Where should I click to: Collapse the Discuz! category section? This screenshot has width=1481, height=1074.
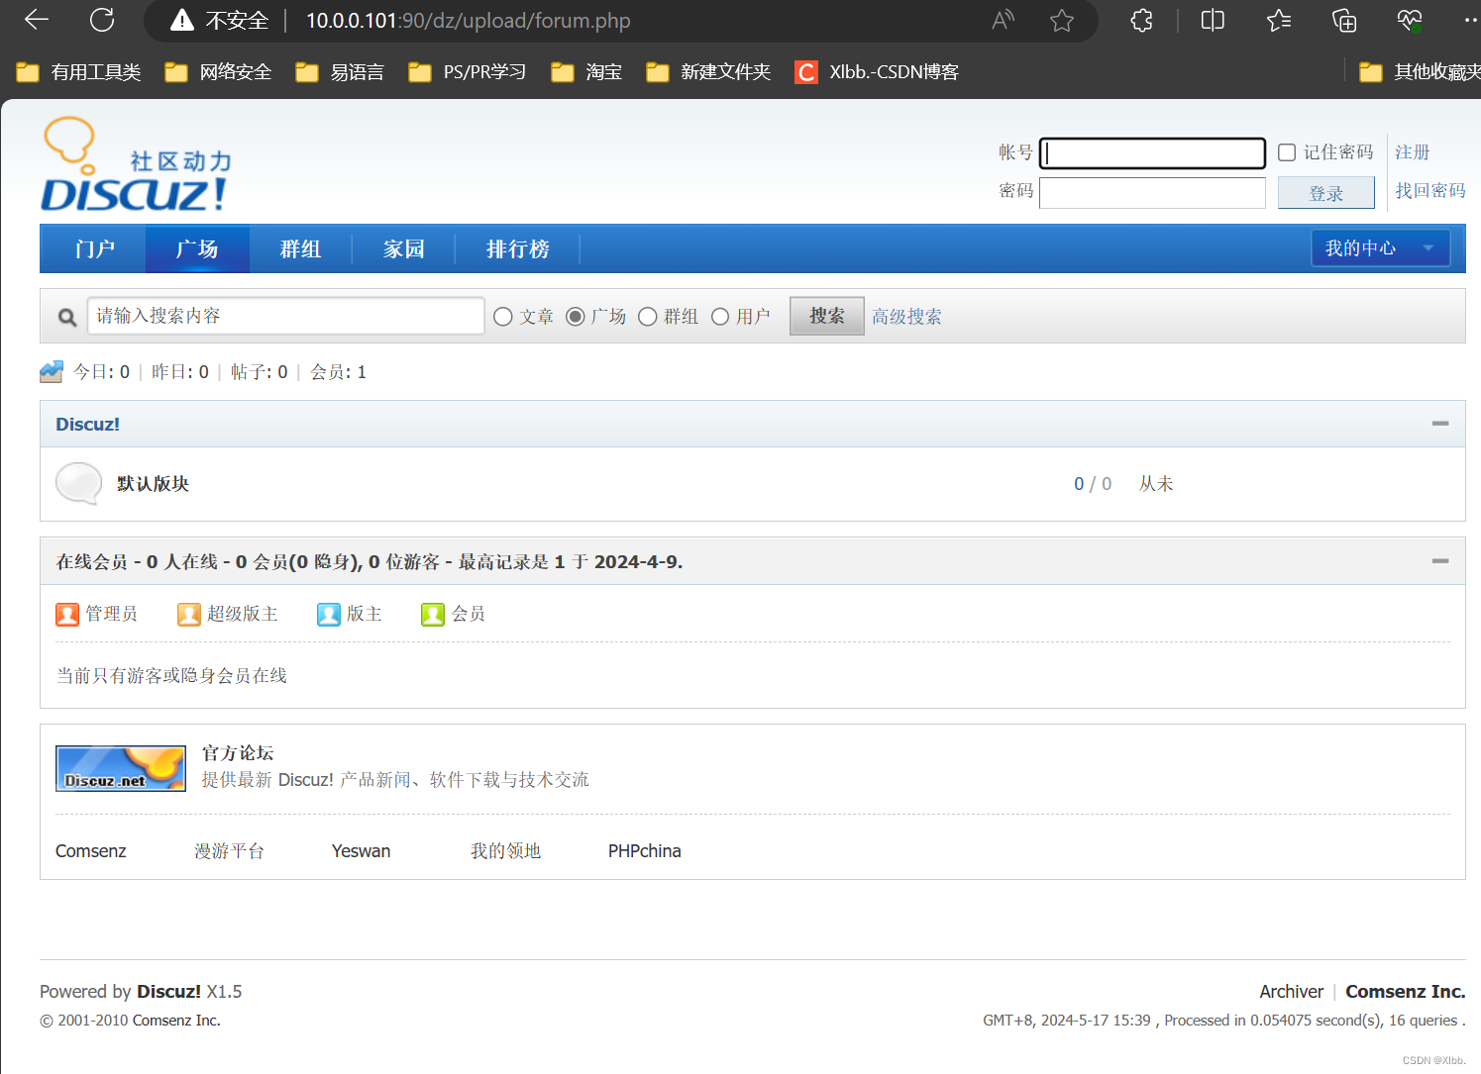click(x=1440, y=424)
